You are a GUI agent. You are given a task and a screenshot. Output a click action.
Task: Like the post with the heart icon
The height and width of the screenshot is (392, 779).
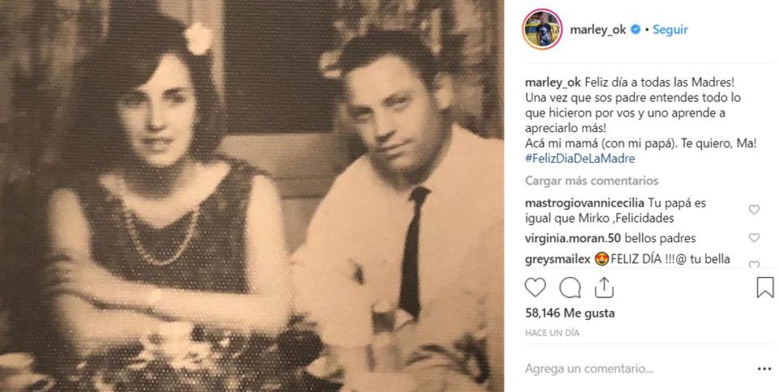pyautogui.click(x=535, y=288)
